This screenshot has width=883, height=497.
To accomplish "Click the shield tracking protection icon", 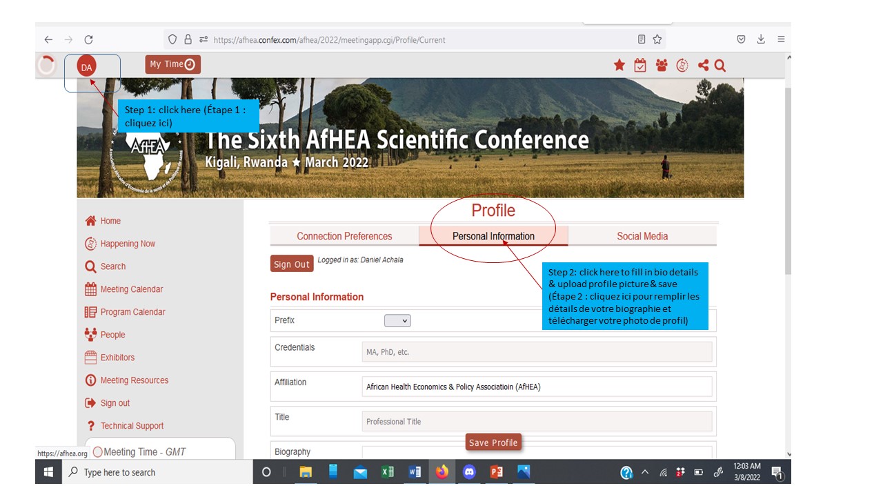I will click(x=172, y=39).
